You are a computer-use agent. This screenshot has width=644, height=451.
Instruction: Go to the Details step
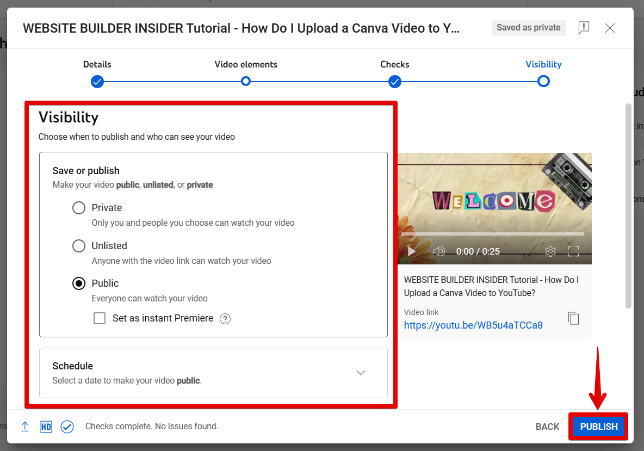click(x=97, y=82)
